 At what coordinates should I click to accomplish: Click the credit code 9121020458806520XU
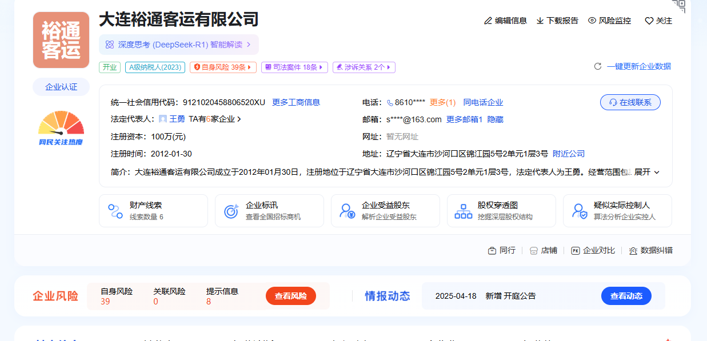(224, 102)
